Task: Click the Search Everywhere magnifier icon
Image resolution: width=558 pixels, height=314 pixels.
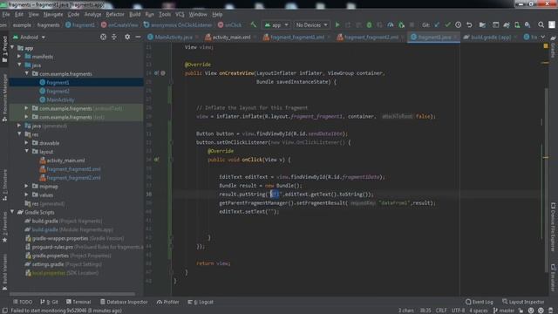Action: click(541, 25)
